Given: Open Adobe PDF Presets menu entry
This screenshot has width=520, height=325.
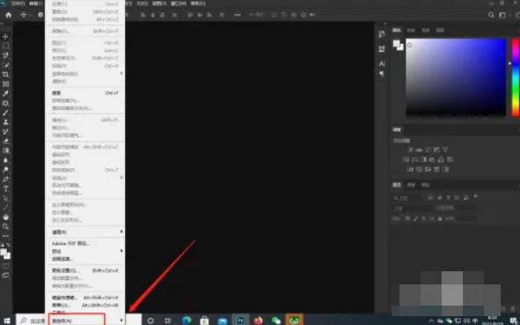Looking at the screenshot, I should click(x=84, y=243).
